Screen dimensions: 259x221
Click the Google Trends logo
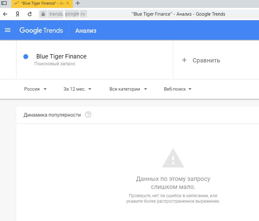(41, 31)
